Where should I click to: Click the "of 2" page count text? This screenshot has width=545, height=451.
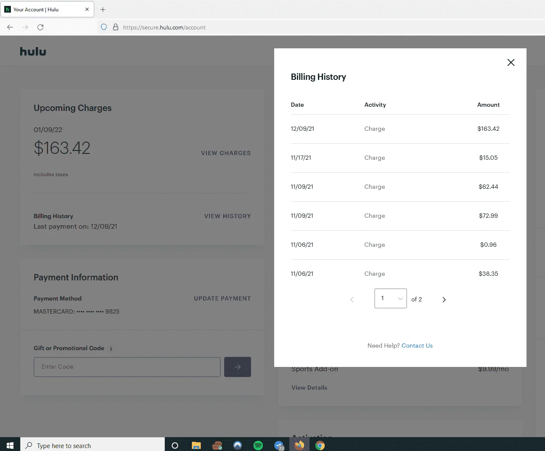point(416,299)
